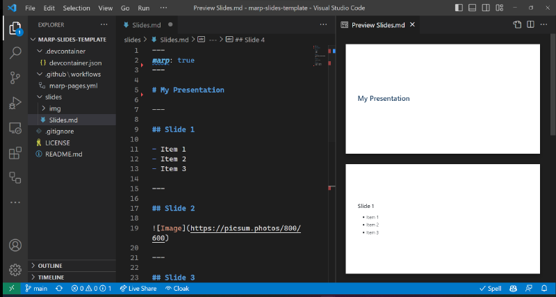Open the Source Control view
Viewport: 556px width, 297px height.
tap(15, 78)
